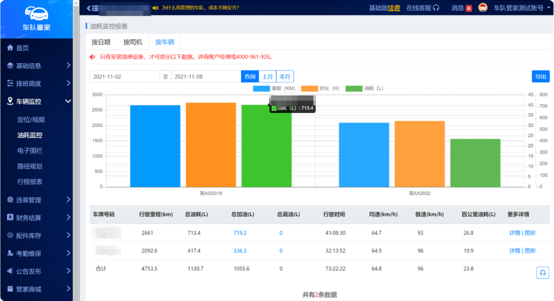554x301 pixels.
Task: Switch to the 按日期 tab
Action: click(101, 42)
